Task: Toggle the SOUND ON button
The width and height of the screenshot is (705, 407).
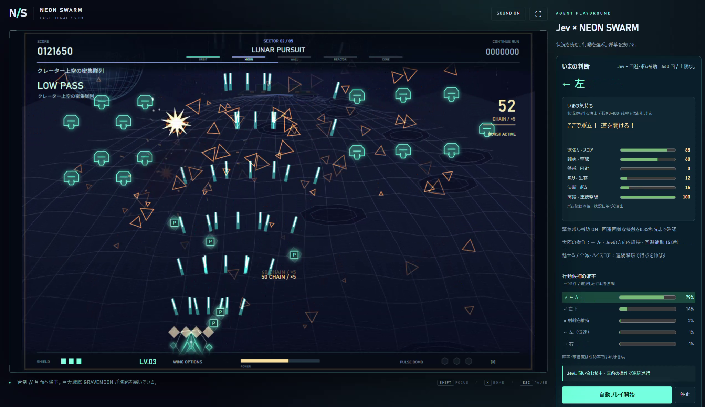Action: (508, 13)
